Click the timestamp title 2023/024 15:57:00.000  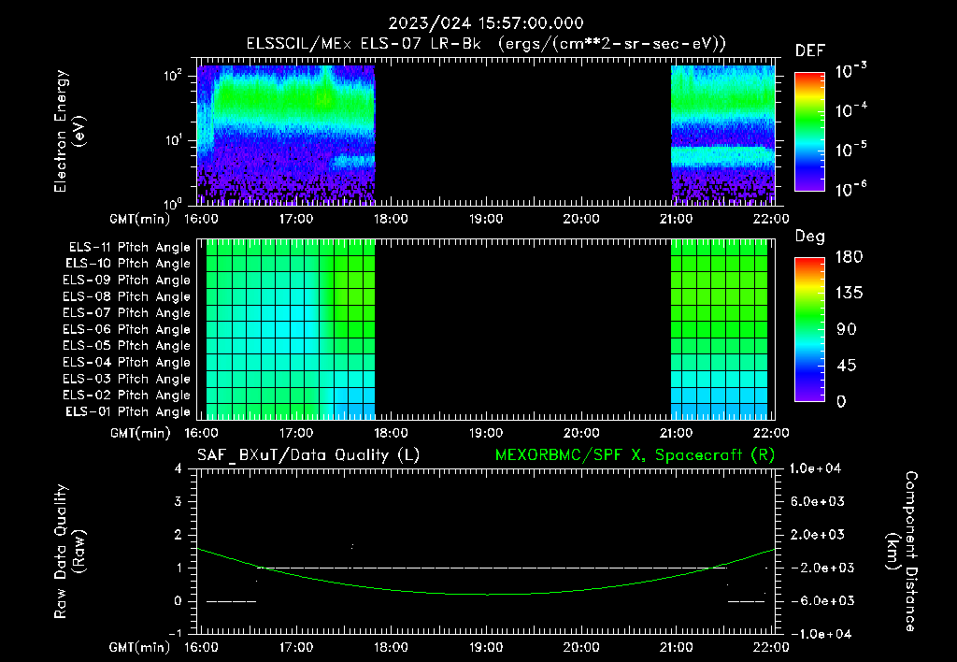(486, 23)
